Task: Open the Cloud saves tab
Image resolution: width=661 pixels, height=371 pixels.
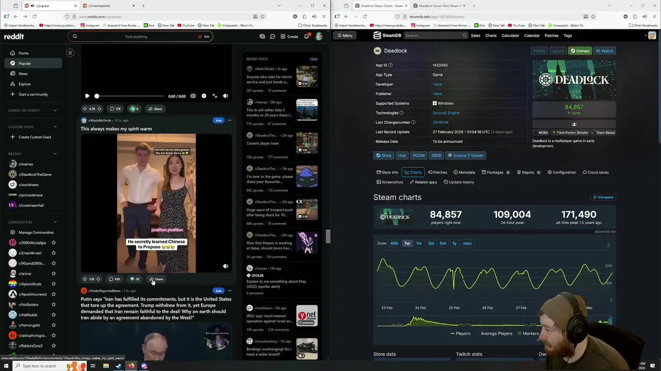Action: pos(595,172)
